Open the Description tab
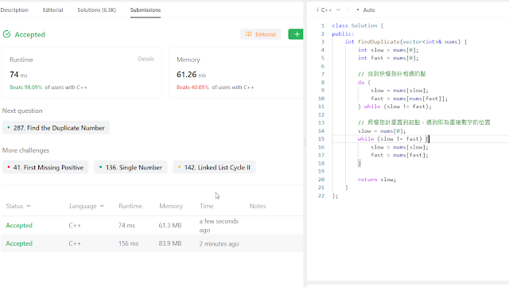 14,10
